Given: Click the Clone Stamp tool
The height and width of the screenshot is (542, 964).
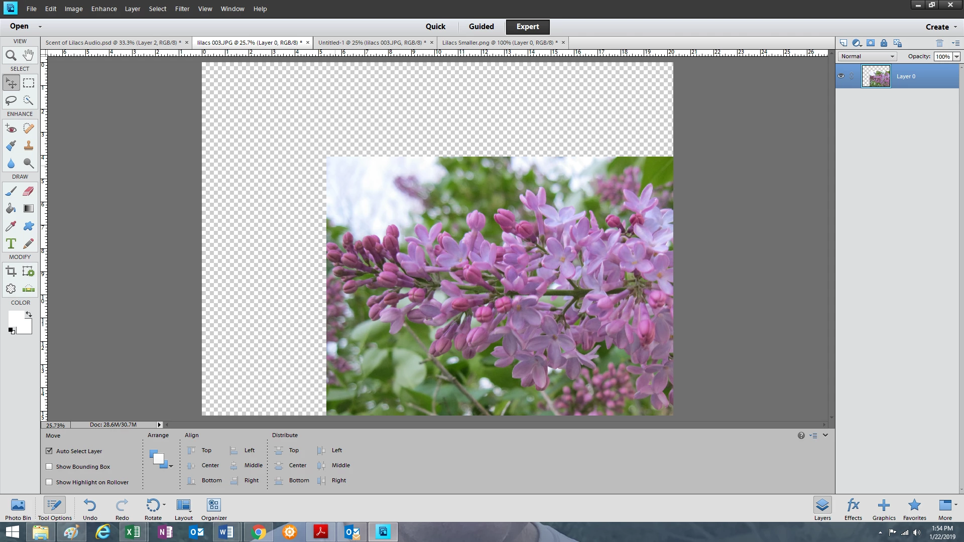Looking at the screenshot, I should click(x=29, y=146).
